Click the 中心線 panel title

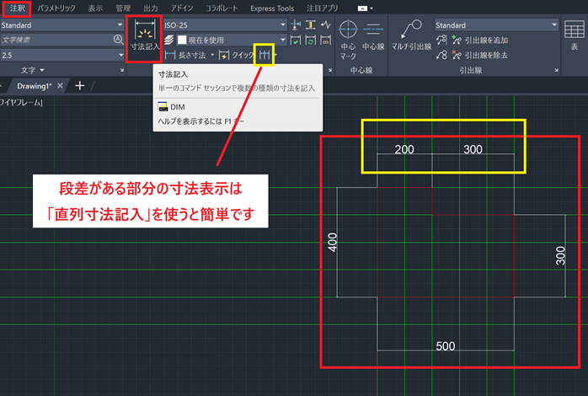361,70
